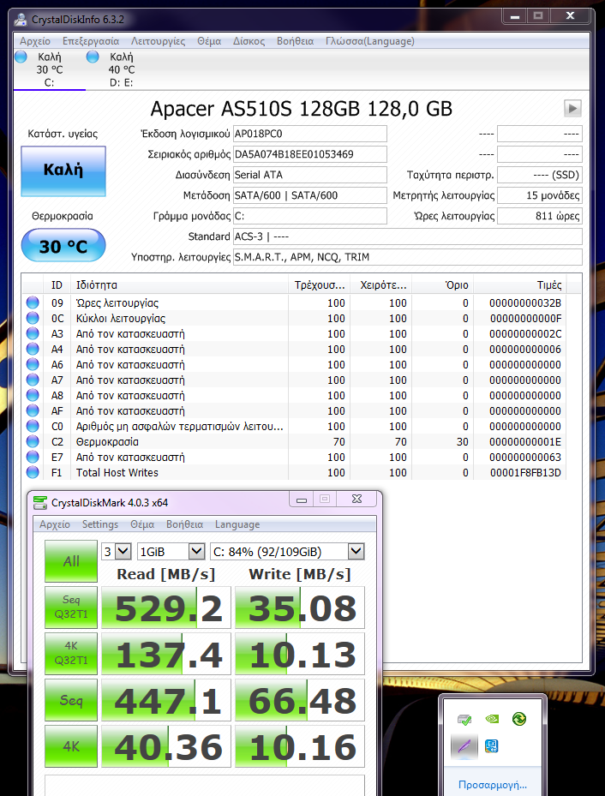Screen dimensions: 605x796
Task: Click the CrystalDiskMark title bar icon
Action: coord(39,503)
